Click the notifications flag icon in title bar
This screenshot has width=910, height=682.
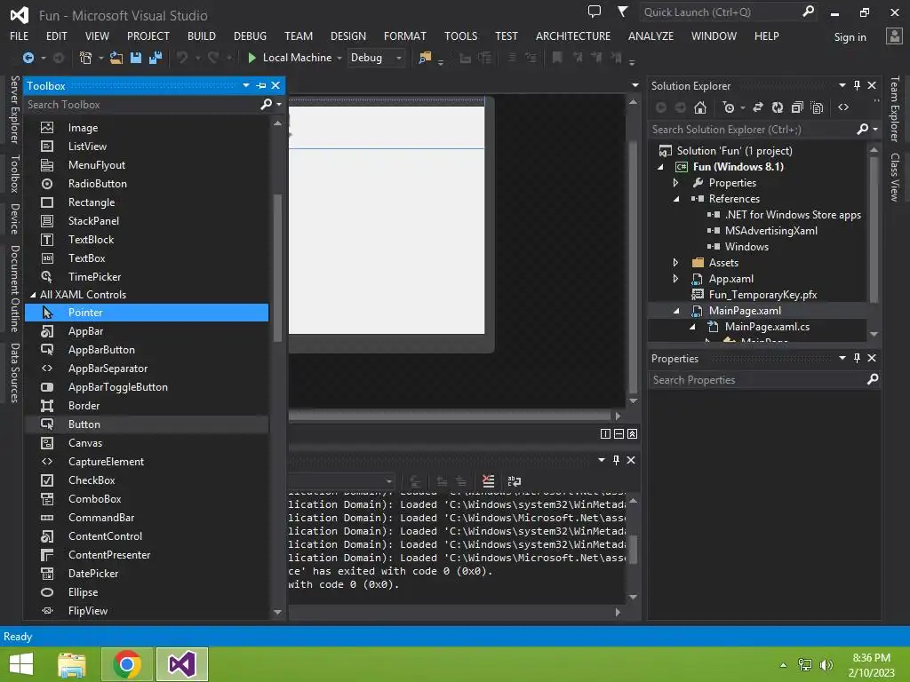coord(622,11)
